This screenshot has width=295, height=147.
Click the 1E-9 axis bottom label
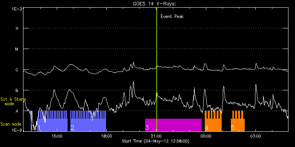[17, 130]
